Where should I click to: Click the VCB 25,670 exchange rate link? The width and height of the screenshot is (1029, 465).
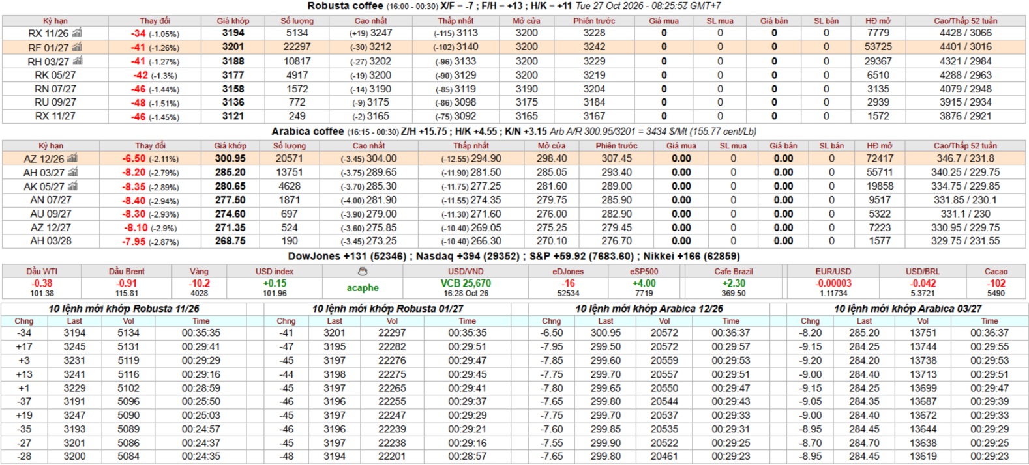tap(466, 283)
